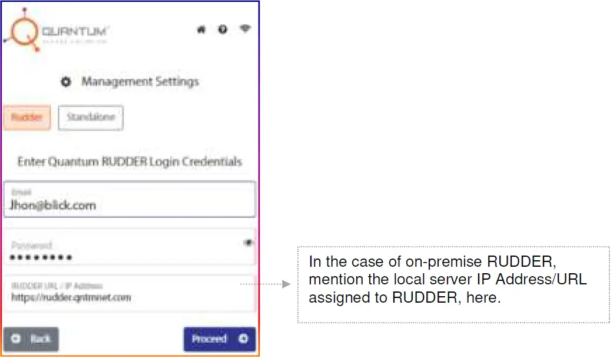The height and width of the screenshot is (358, 613).
Task: Open the home icon in header
Action: pos(201,29)
